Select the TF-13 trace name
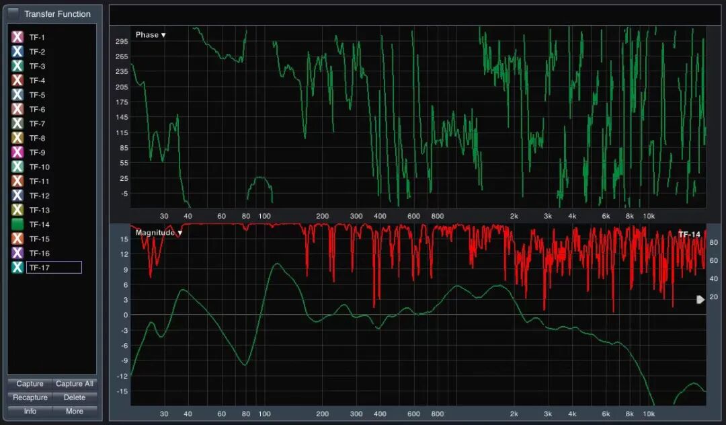 coord(40,210)
